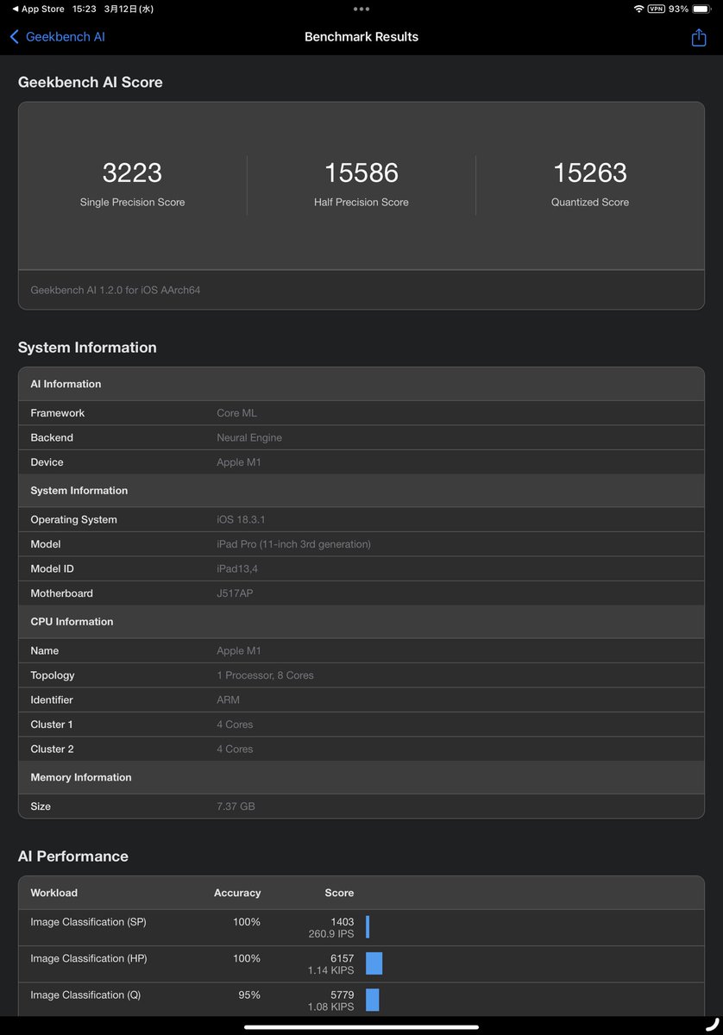The width and height of the screenshot is (723, 1035).
Task: Tap the Identifier value ARM
Action: tap(228, 699)
